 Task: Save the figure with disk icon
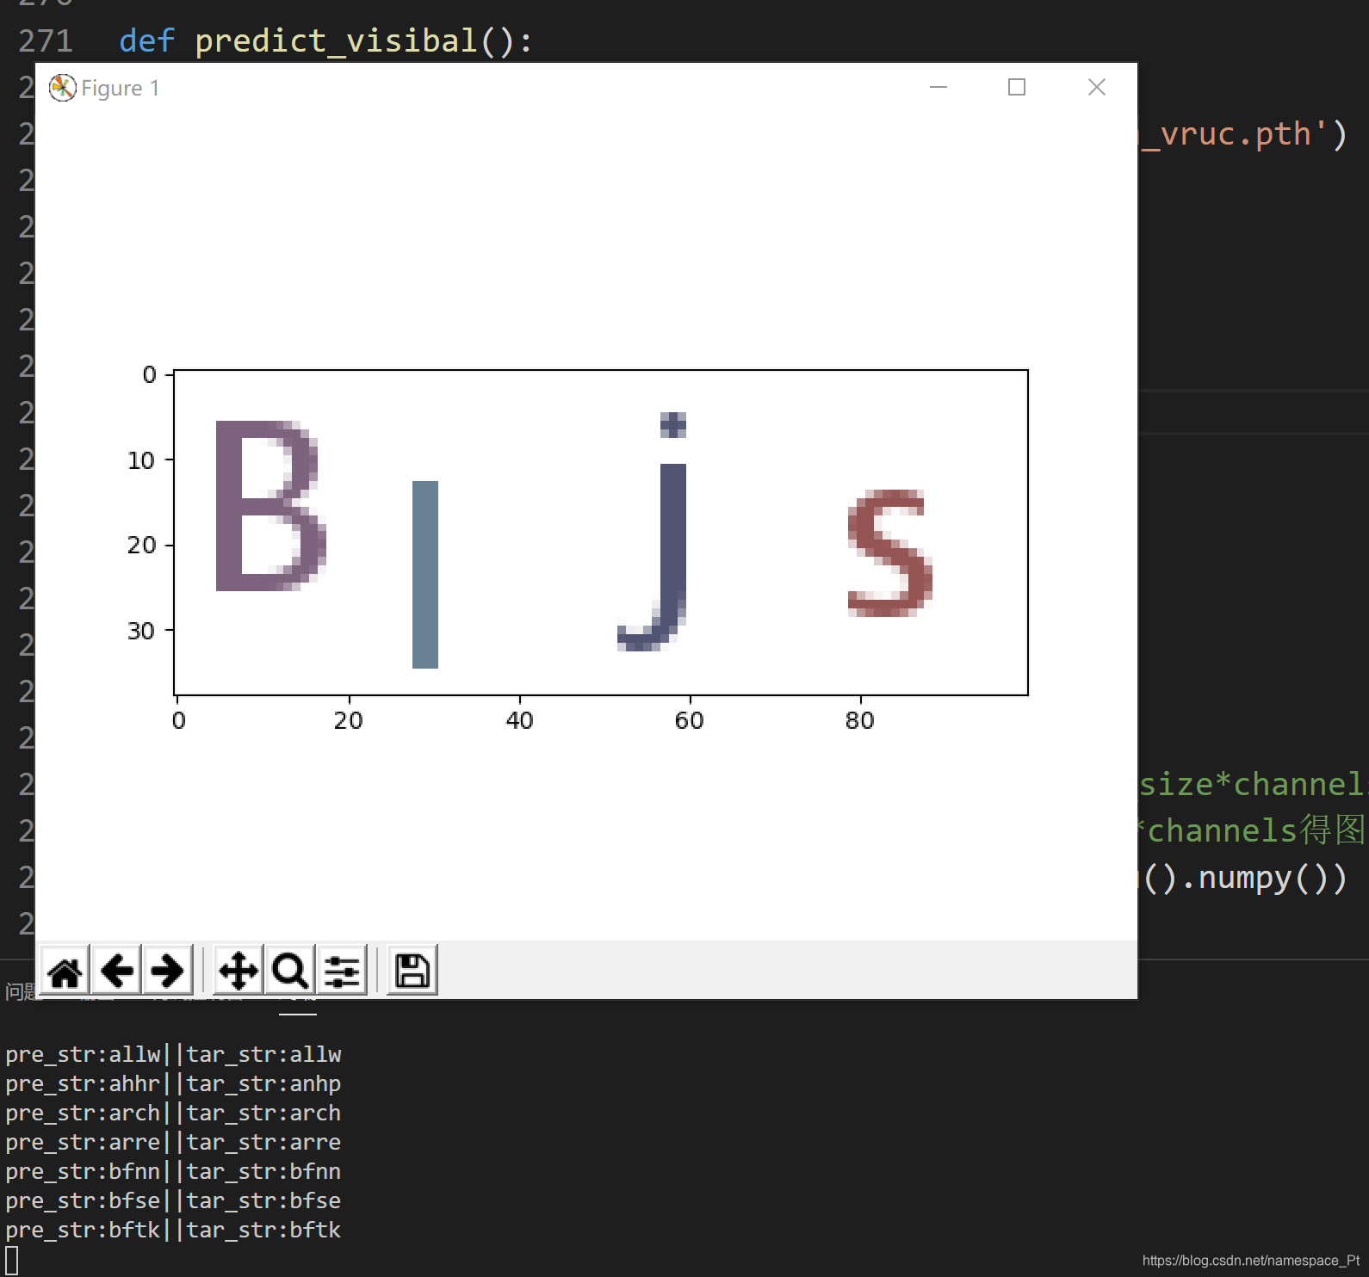pos(412,972)
